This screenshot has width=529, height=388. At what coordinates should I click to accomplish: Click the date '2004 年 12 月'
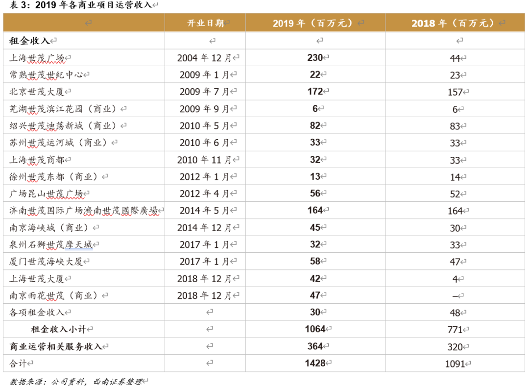coord(204,58)
